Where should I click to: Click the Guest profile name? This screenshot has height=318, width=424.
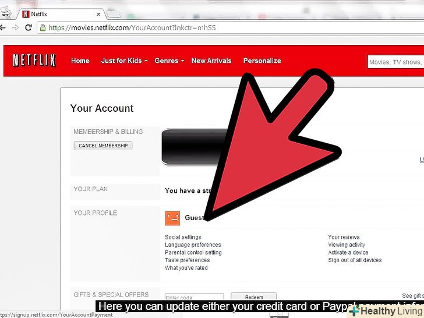tap(194, 218)
